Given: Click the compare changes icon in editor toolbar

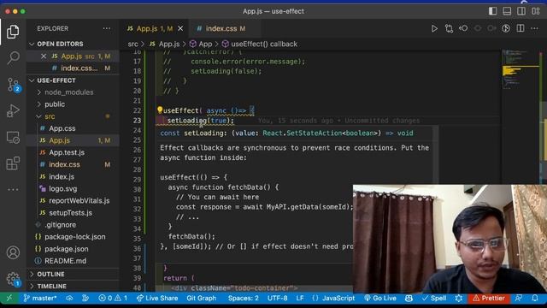Looking at the screenshot, I should [449, 28].
